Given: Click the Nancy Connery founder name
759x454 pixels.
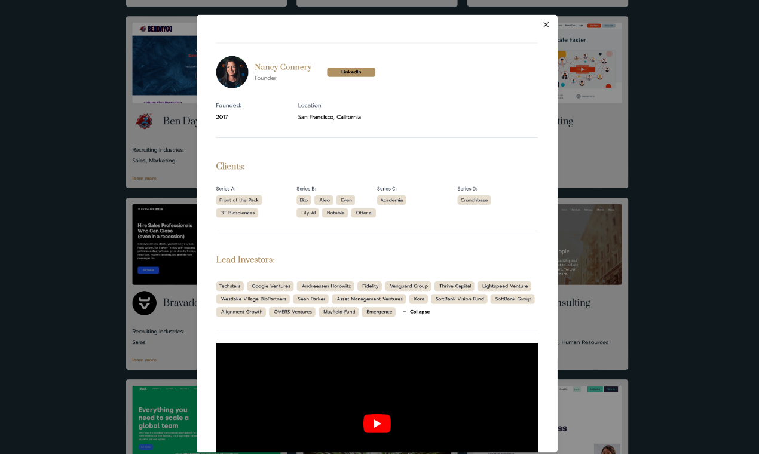Looking at the screenshot, I should [x=283, y=67].
